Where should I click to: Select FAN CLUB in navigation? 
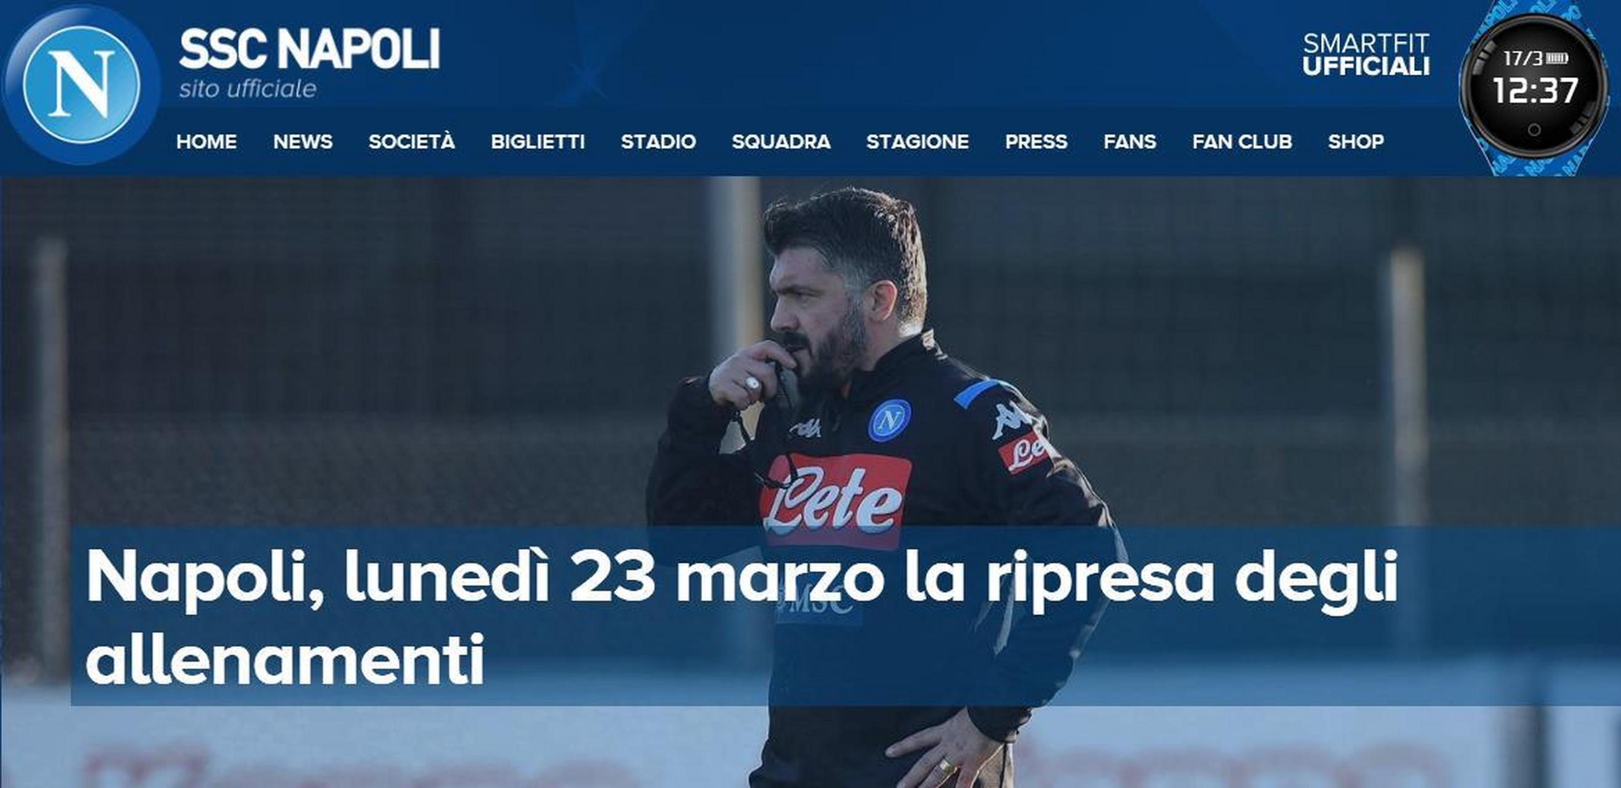pyautogui.click(x=1242, y=142)
